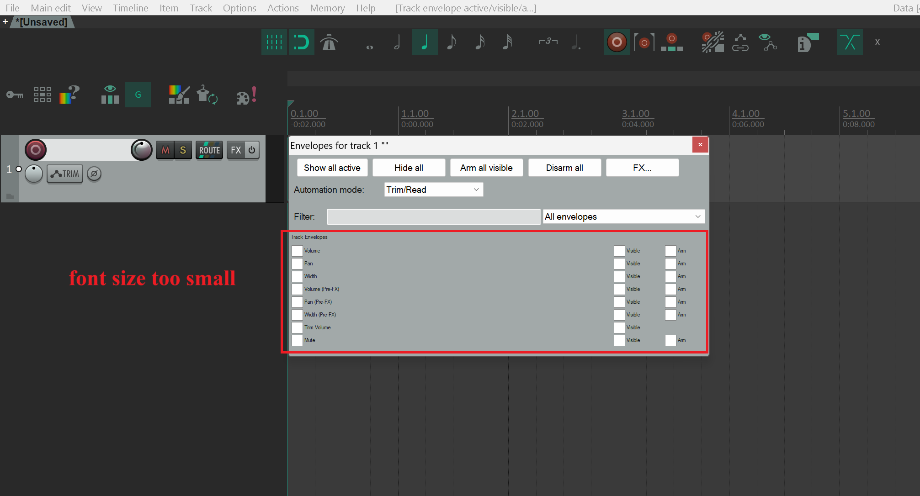Click the Hide all button
The image size is (920, 496).
[409, 168]
